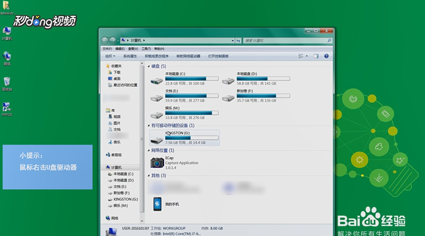Select the 娱乐 (M:) drive icon in main pane
The width and height of the screenshot is (425, 236).
(157, 115)
